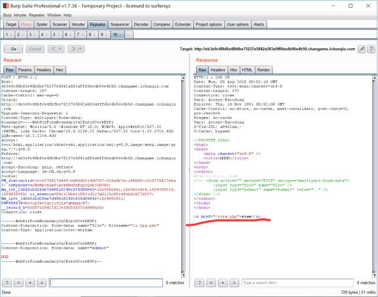Switch to the Sequencer tool tab
This screenshot has width=378, height=297.
click(x=120, y=25)
